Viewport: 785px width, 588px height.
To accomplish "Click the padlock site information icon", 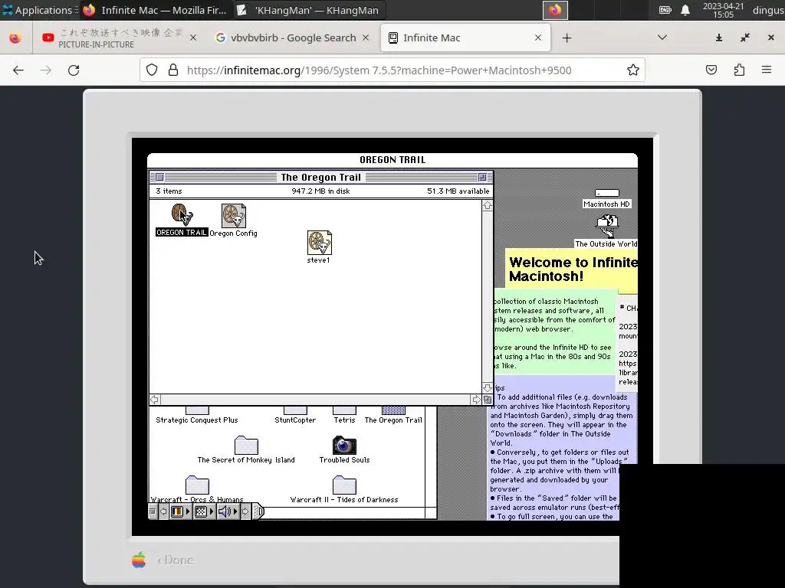I will tap(173, 70).
